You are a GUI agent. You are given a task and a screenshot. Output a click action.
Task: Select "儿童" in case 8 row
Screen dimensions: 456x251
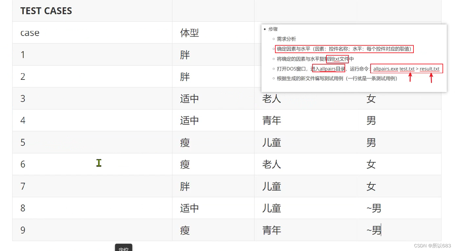click(x=272, y=208)
